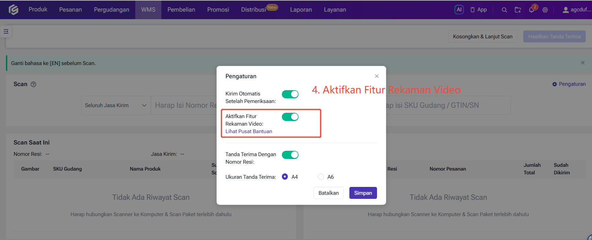
Task: Expand the Seluruh Jasa Kirim dropdown
Action: (116, 105)
